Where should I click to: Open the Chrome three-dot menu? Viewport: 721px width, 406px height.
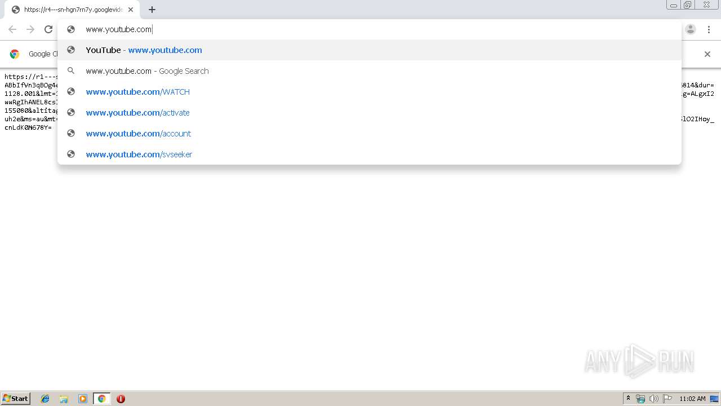click(x=709, y=29)
